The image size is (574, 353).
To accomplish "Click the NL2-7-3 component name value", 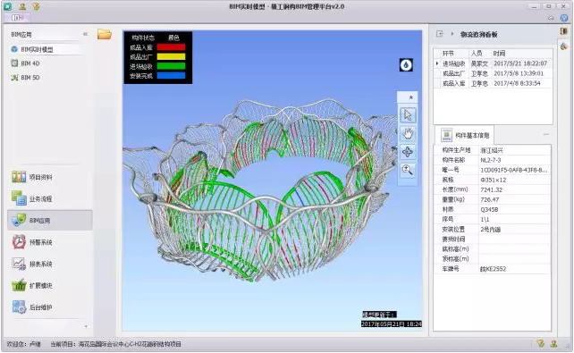I will click(x=491, y=160).
